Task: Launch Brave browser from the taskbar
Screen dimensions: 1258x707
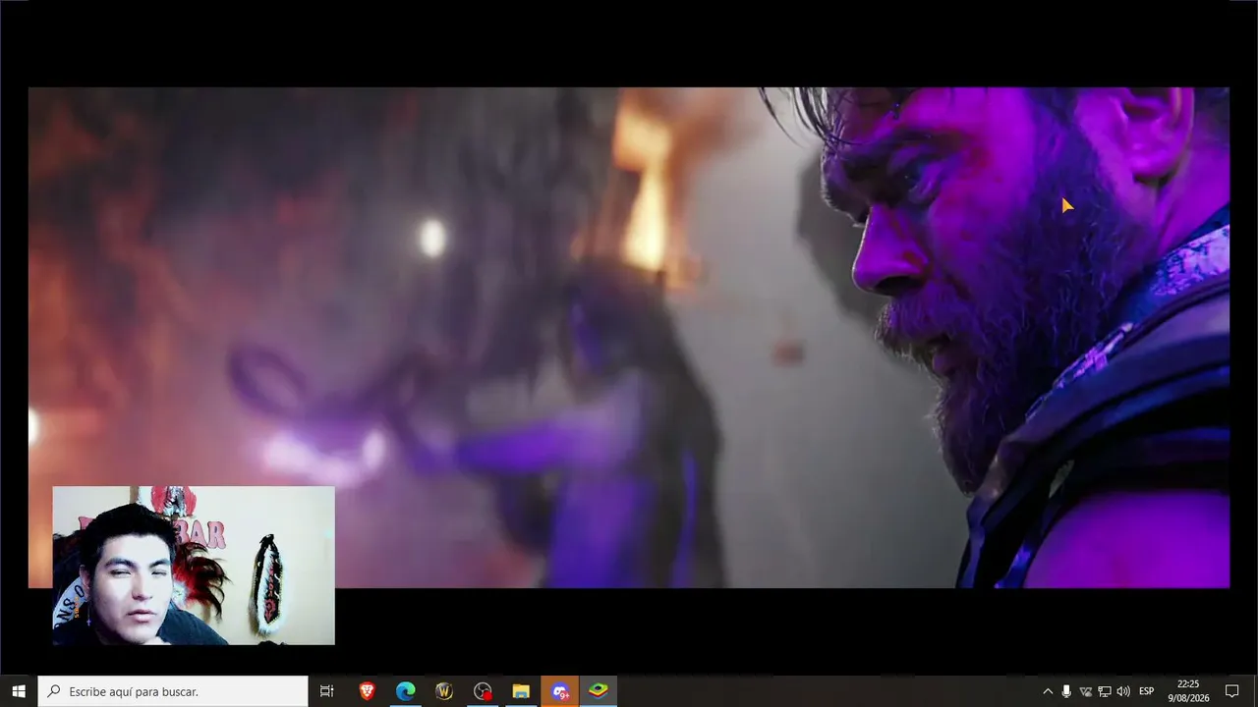Action: pos(367,691)
